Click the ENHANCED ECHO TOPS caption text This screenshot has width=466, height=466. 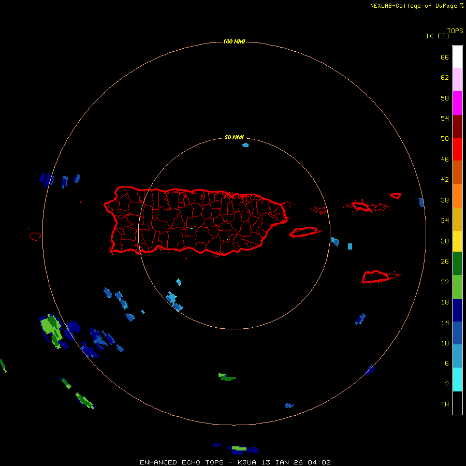182,462
